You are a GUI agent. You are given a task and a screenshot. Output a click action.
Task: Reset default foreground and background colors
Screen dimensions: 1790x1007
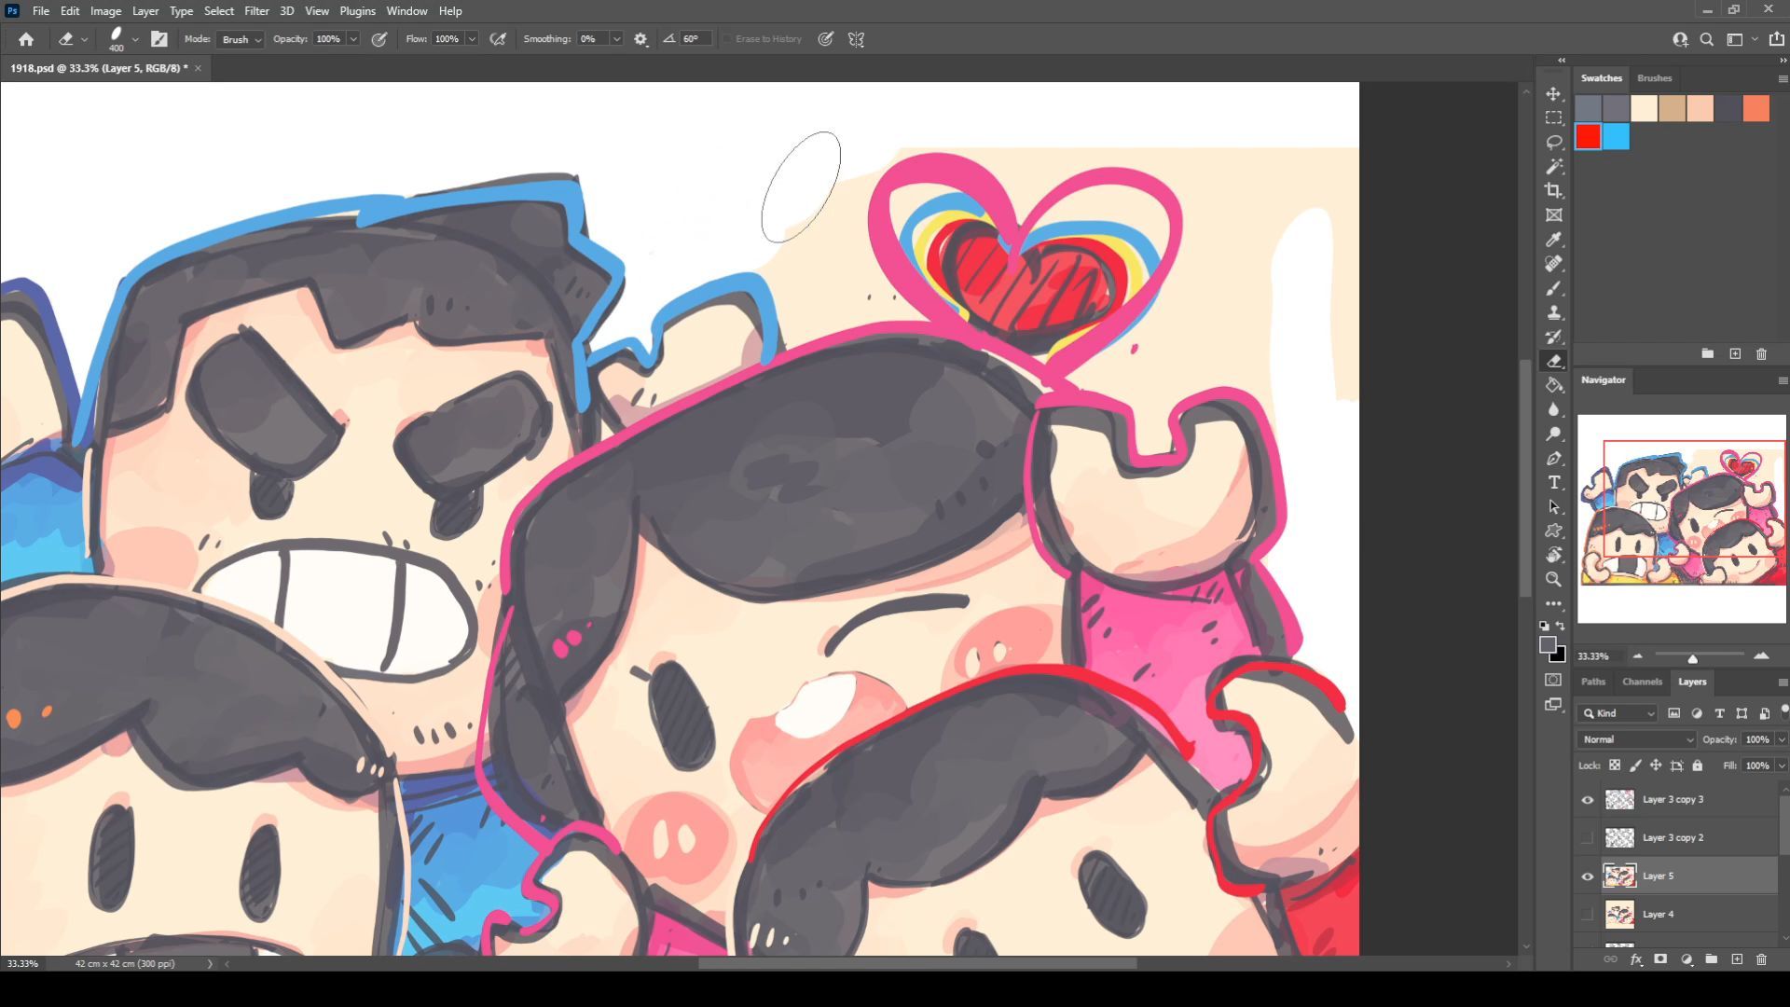[1545, 626]
